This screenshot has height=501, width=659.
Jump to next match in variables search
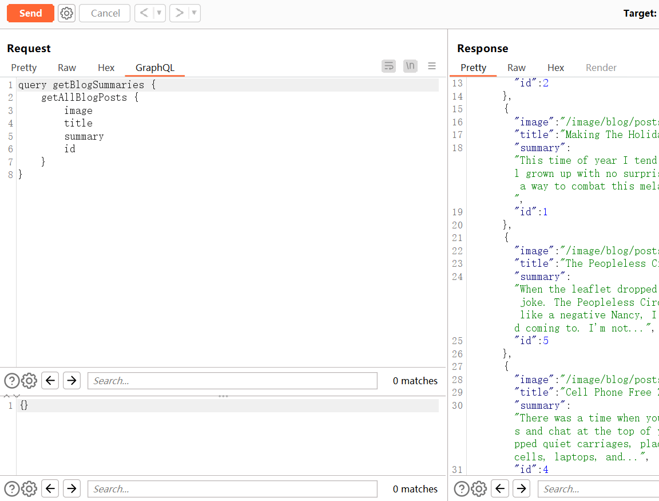(x=72, y=489)
